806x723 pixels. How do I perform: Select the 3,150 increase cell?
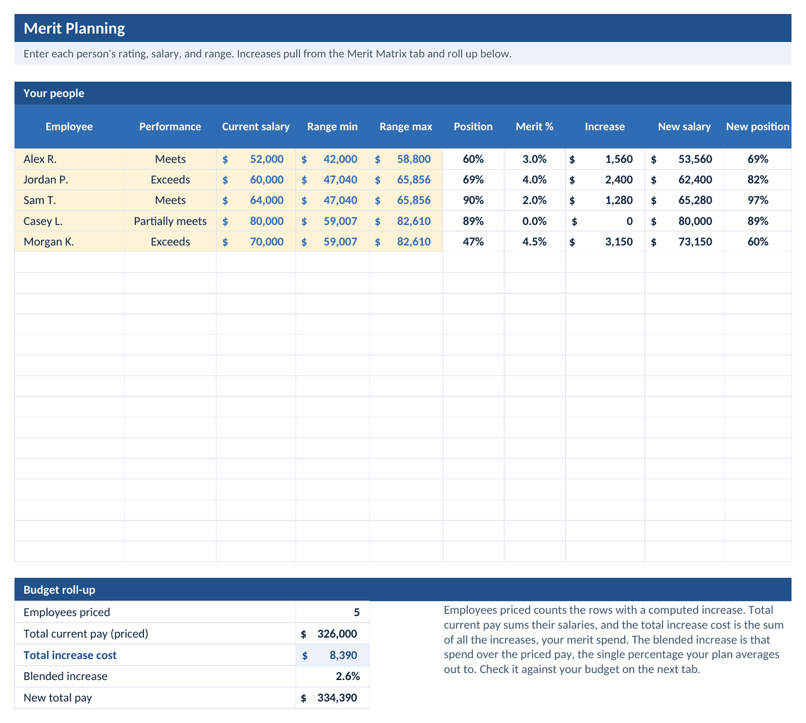pyautogui.click(x=605, y=242)
